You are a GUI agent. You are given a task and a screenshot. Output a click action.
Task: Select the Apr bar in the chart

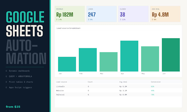[129, 56]
